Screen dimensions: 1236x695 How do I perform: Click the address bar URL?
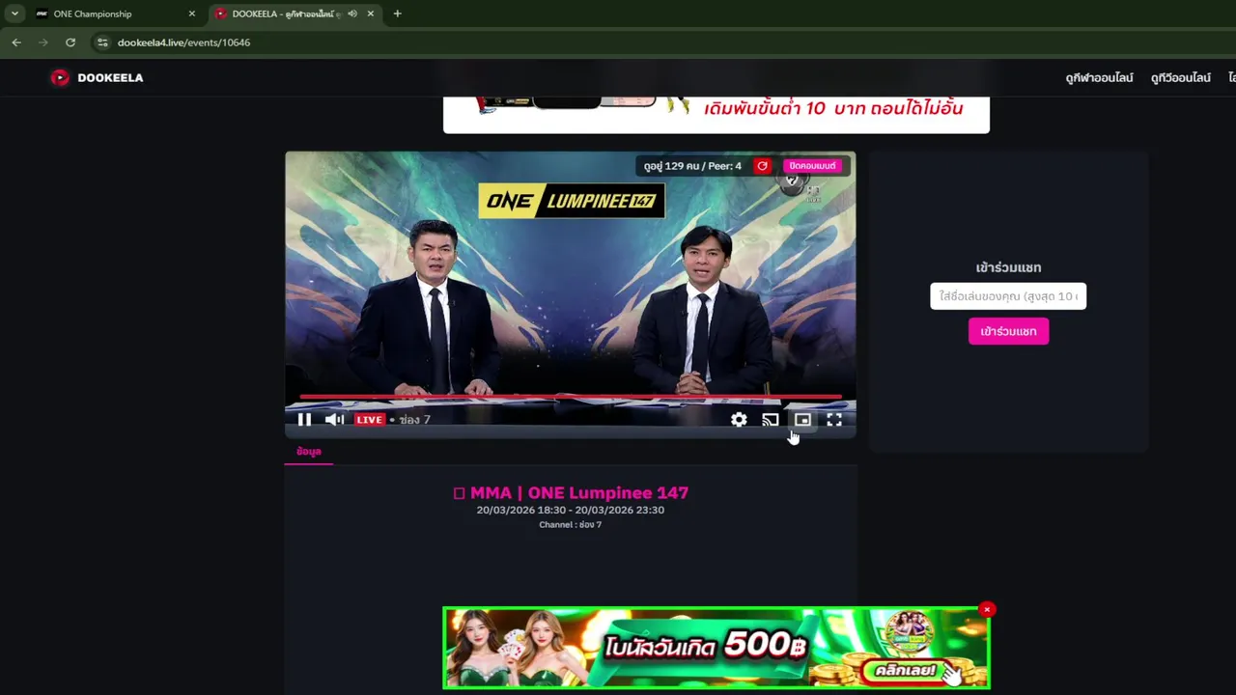tap(183, 42)
